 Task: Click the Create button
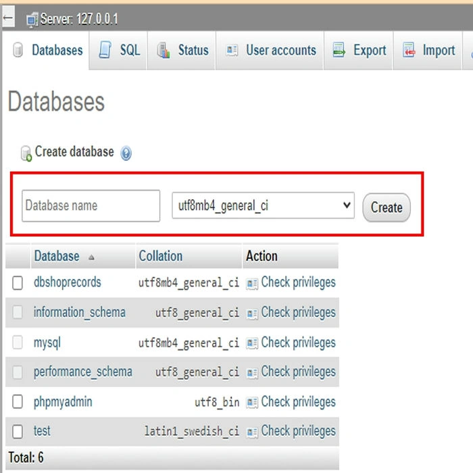387,207
